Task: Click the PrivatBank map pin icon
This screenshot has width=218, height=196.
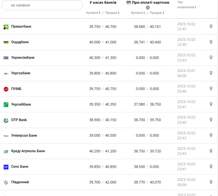Action: click(x=211, y=27)
